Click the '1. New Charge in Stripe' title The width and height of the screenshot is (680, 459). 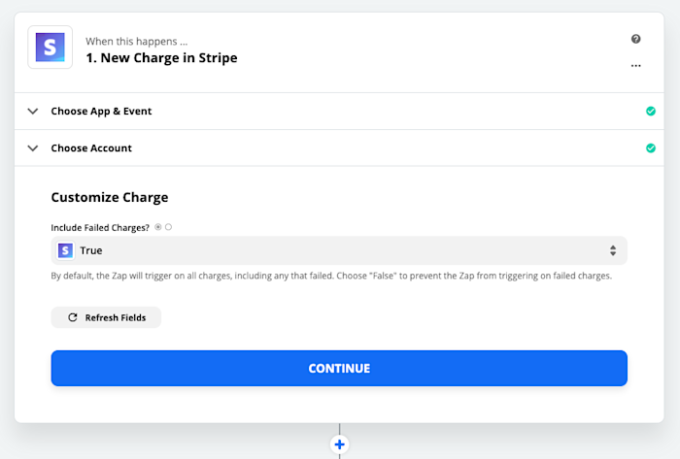pos(161,57)
